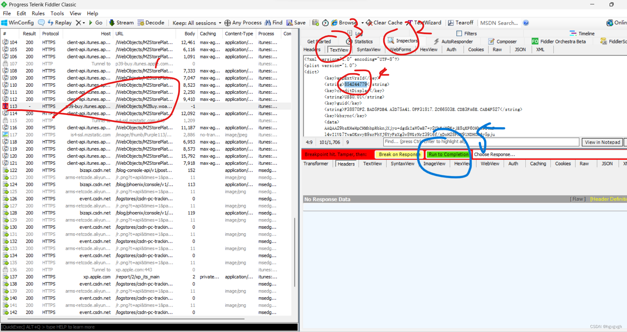Click the Clear Cache toolbar icon
The image size is (627, 332).
[369, 23]
